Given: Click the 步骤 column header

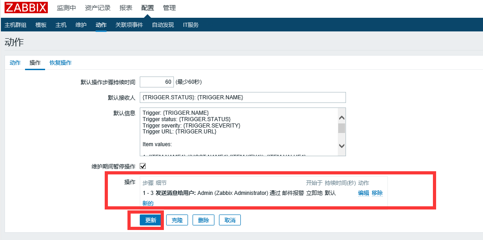Looking at the screenshot, I should (148, 183).
